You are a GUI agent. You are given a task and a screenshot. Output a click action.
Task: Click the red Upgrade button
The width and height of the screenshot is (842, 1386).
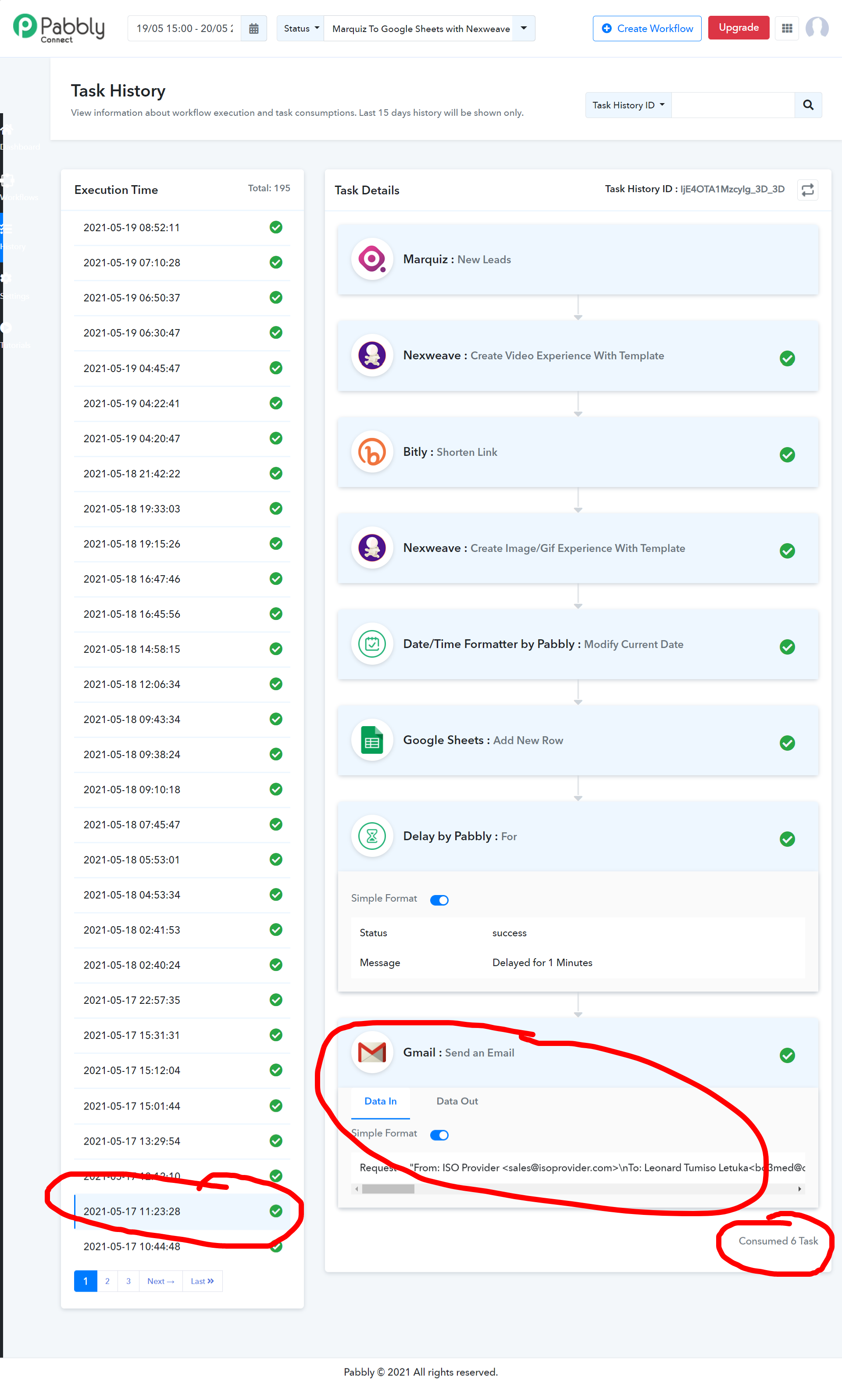[x=738, y=28]
